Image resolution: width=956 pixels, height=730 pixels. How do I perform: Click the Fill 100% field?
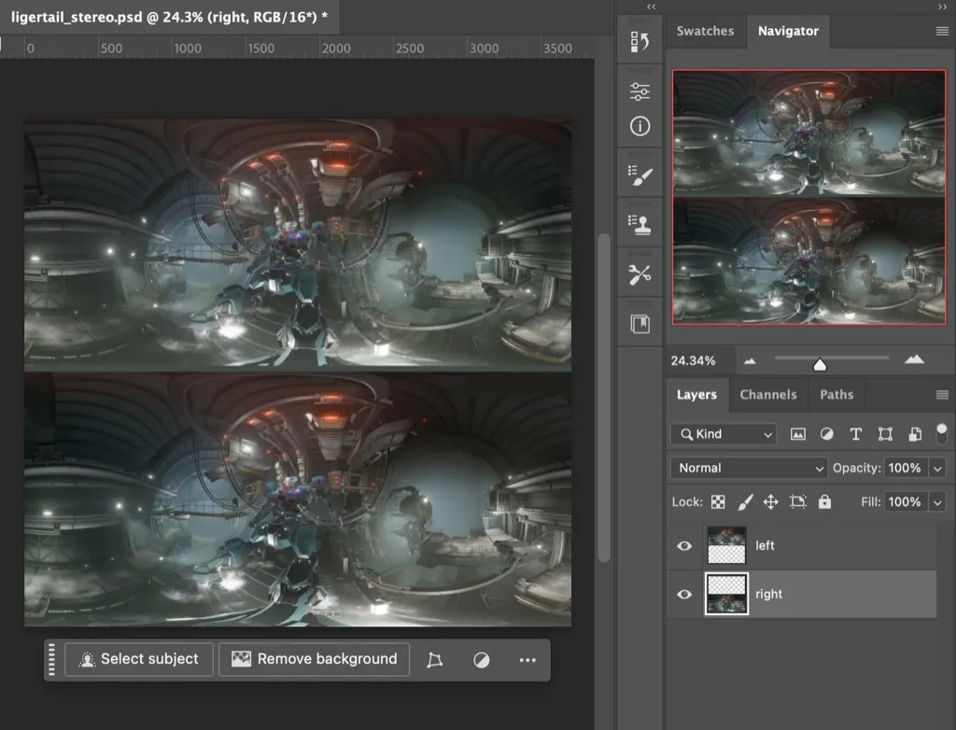[906, 502]
